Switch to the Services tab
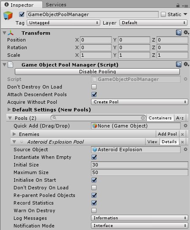This screenshot has width=190, height=230. (56, 5)
